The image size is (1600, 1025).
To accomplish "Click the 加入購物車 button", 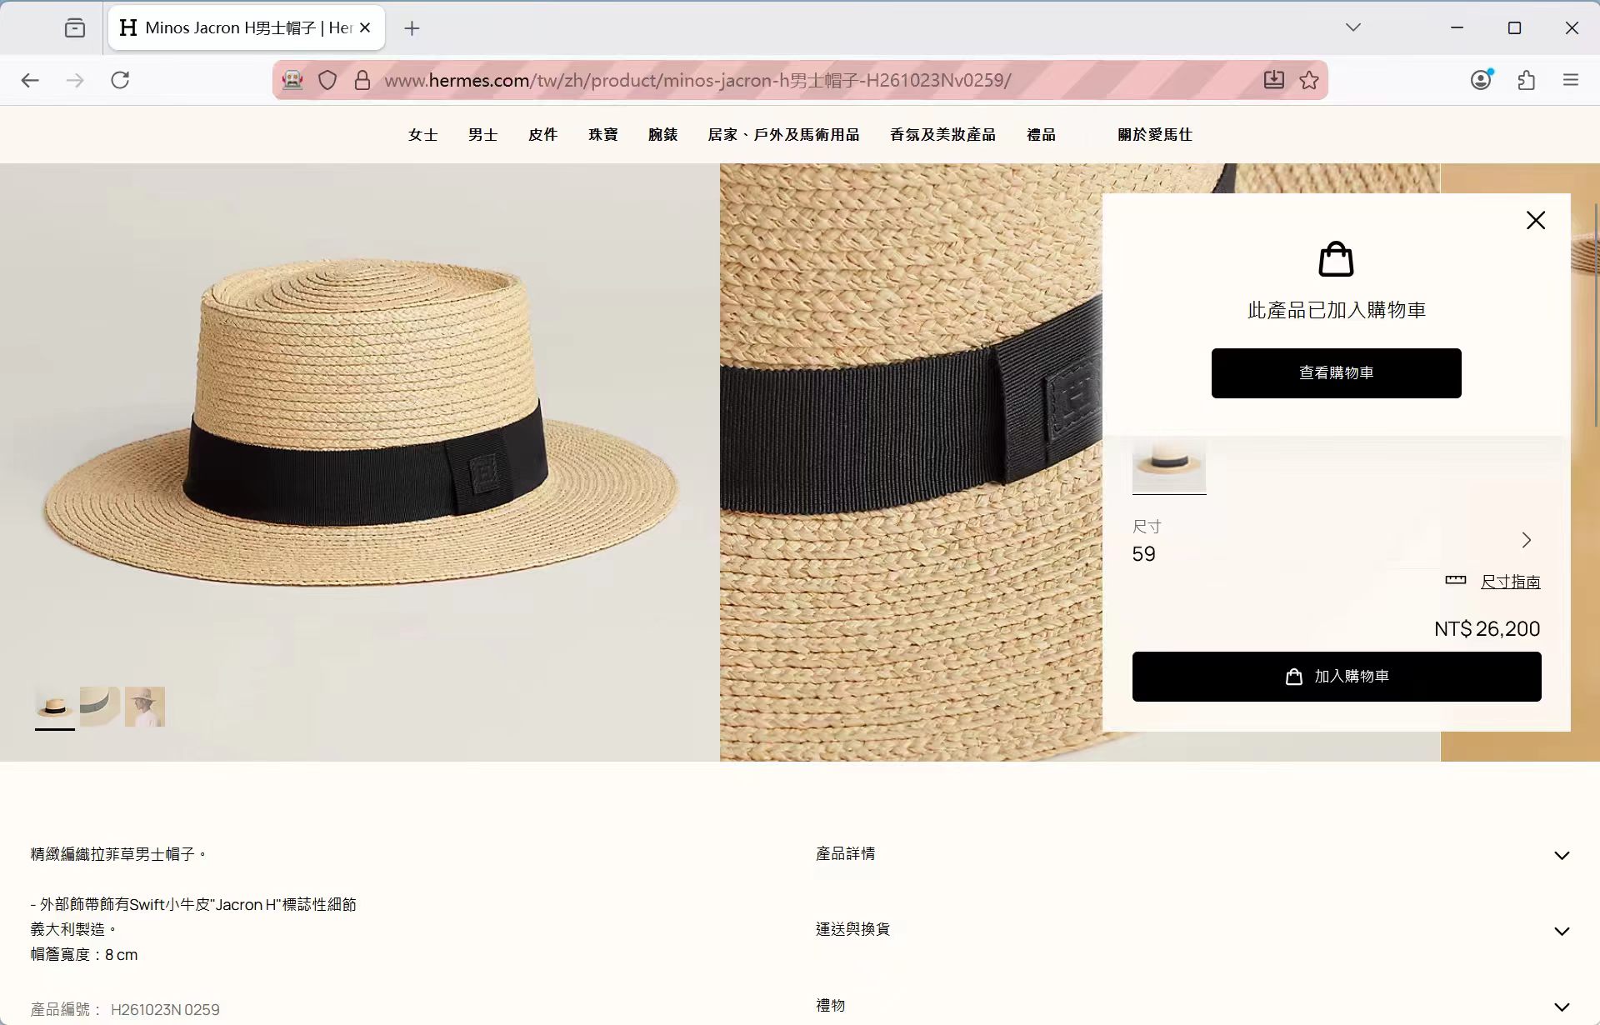I will click(1336, 677).
